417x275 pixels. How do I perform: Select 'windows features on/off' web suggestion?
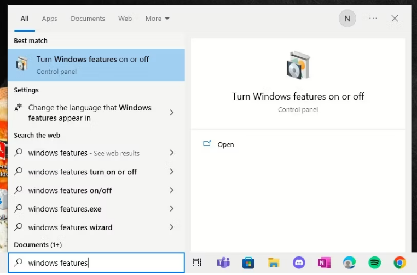(96, 190)
